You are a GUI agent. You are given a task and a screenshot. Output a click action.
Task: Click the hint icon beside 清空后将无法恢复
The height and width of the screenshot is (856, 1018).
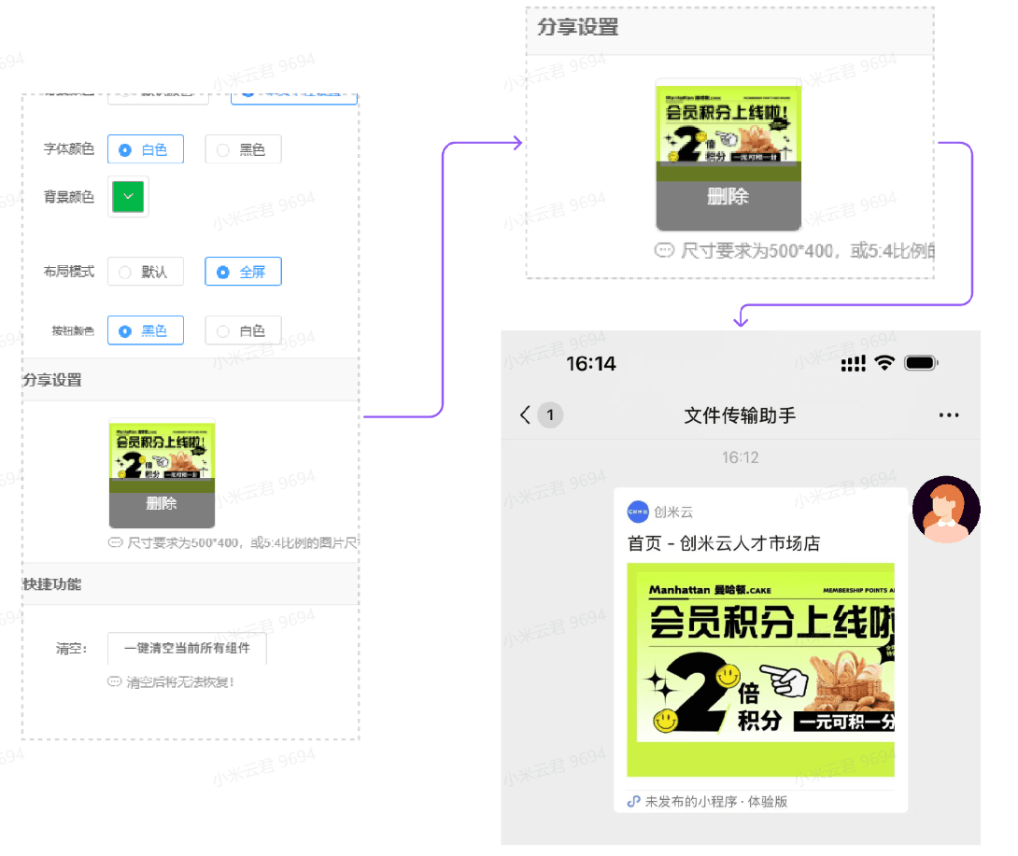(114, 681)
